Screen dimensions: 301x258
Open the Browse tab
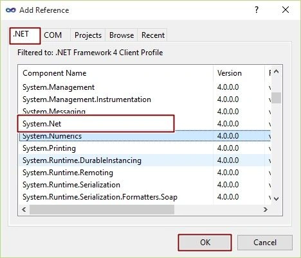coord(122,35)
